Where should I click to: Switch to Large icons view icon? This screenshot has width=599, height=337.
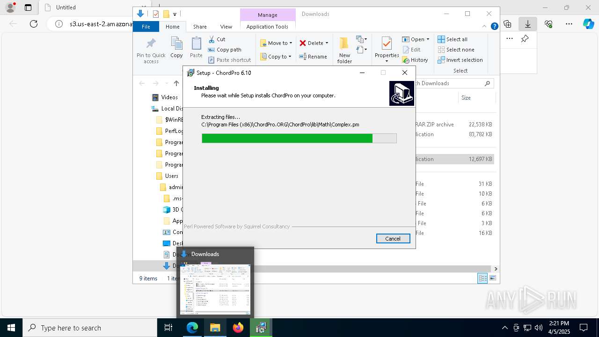pos(492,278)
